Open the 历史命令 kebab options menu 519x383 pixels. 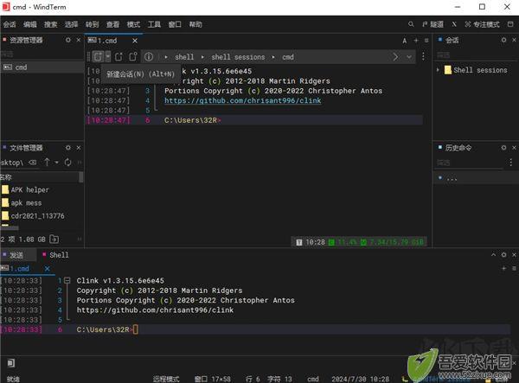click(x=511, y=162)
